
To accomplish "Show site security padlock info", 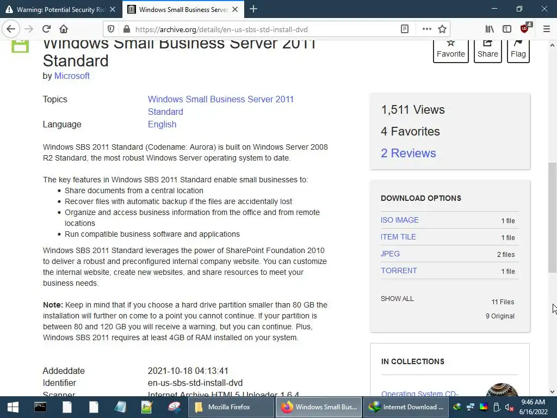I will [126, 29].
